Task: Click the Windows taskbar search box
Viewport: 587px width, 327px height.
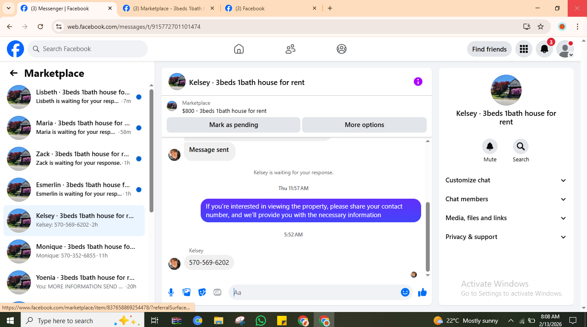Action: 82,321
